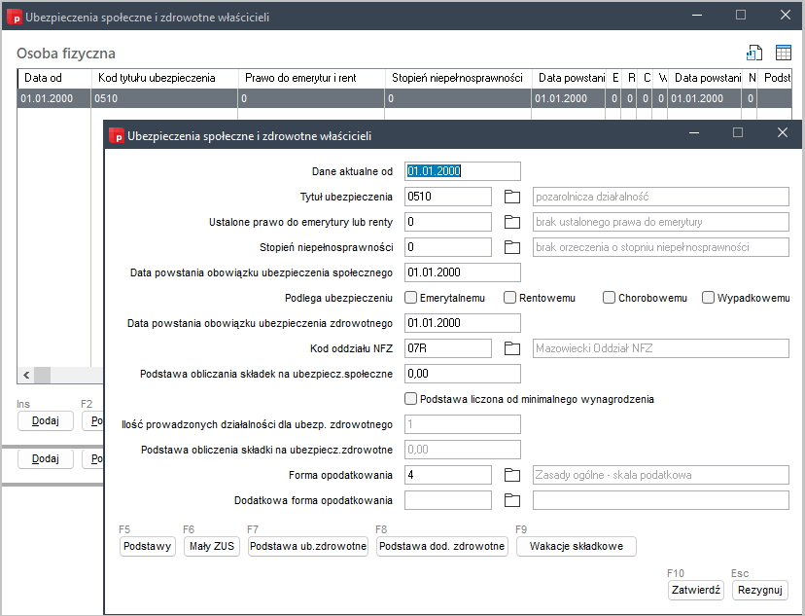
Task: Check the Chorobowemu insurance option
Action: click(610, 298)
